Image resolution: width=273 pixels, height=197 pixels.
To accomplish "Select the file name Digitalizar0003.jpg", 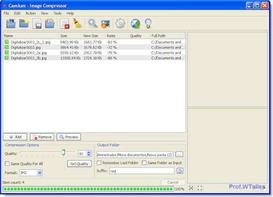I will point(26,47).
